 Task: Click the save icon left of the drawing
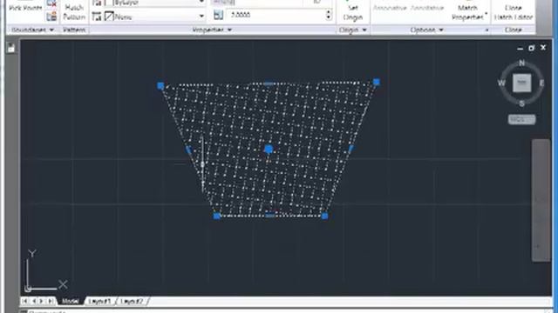click(10, 48)
